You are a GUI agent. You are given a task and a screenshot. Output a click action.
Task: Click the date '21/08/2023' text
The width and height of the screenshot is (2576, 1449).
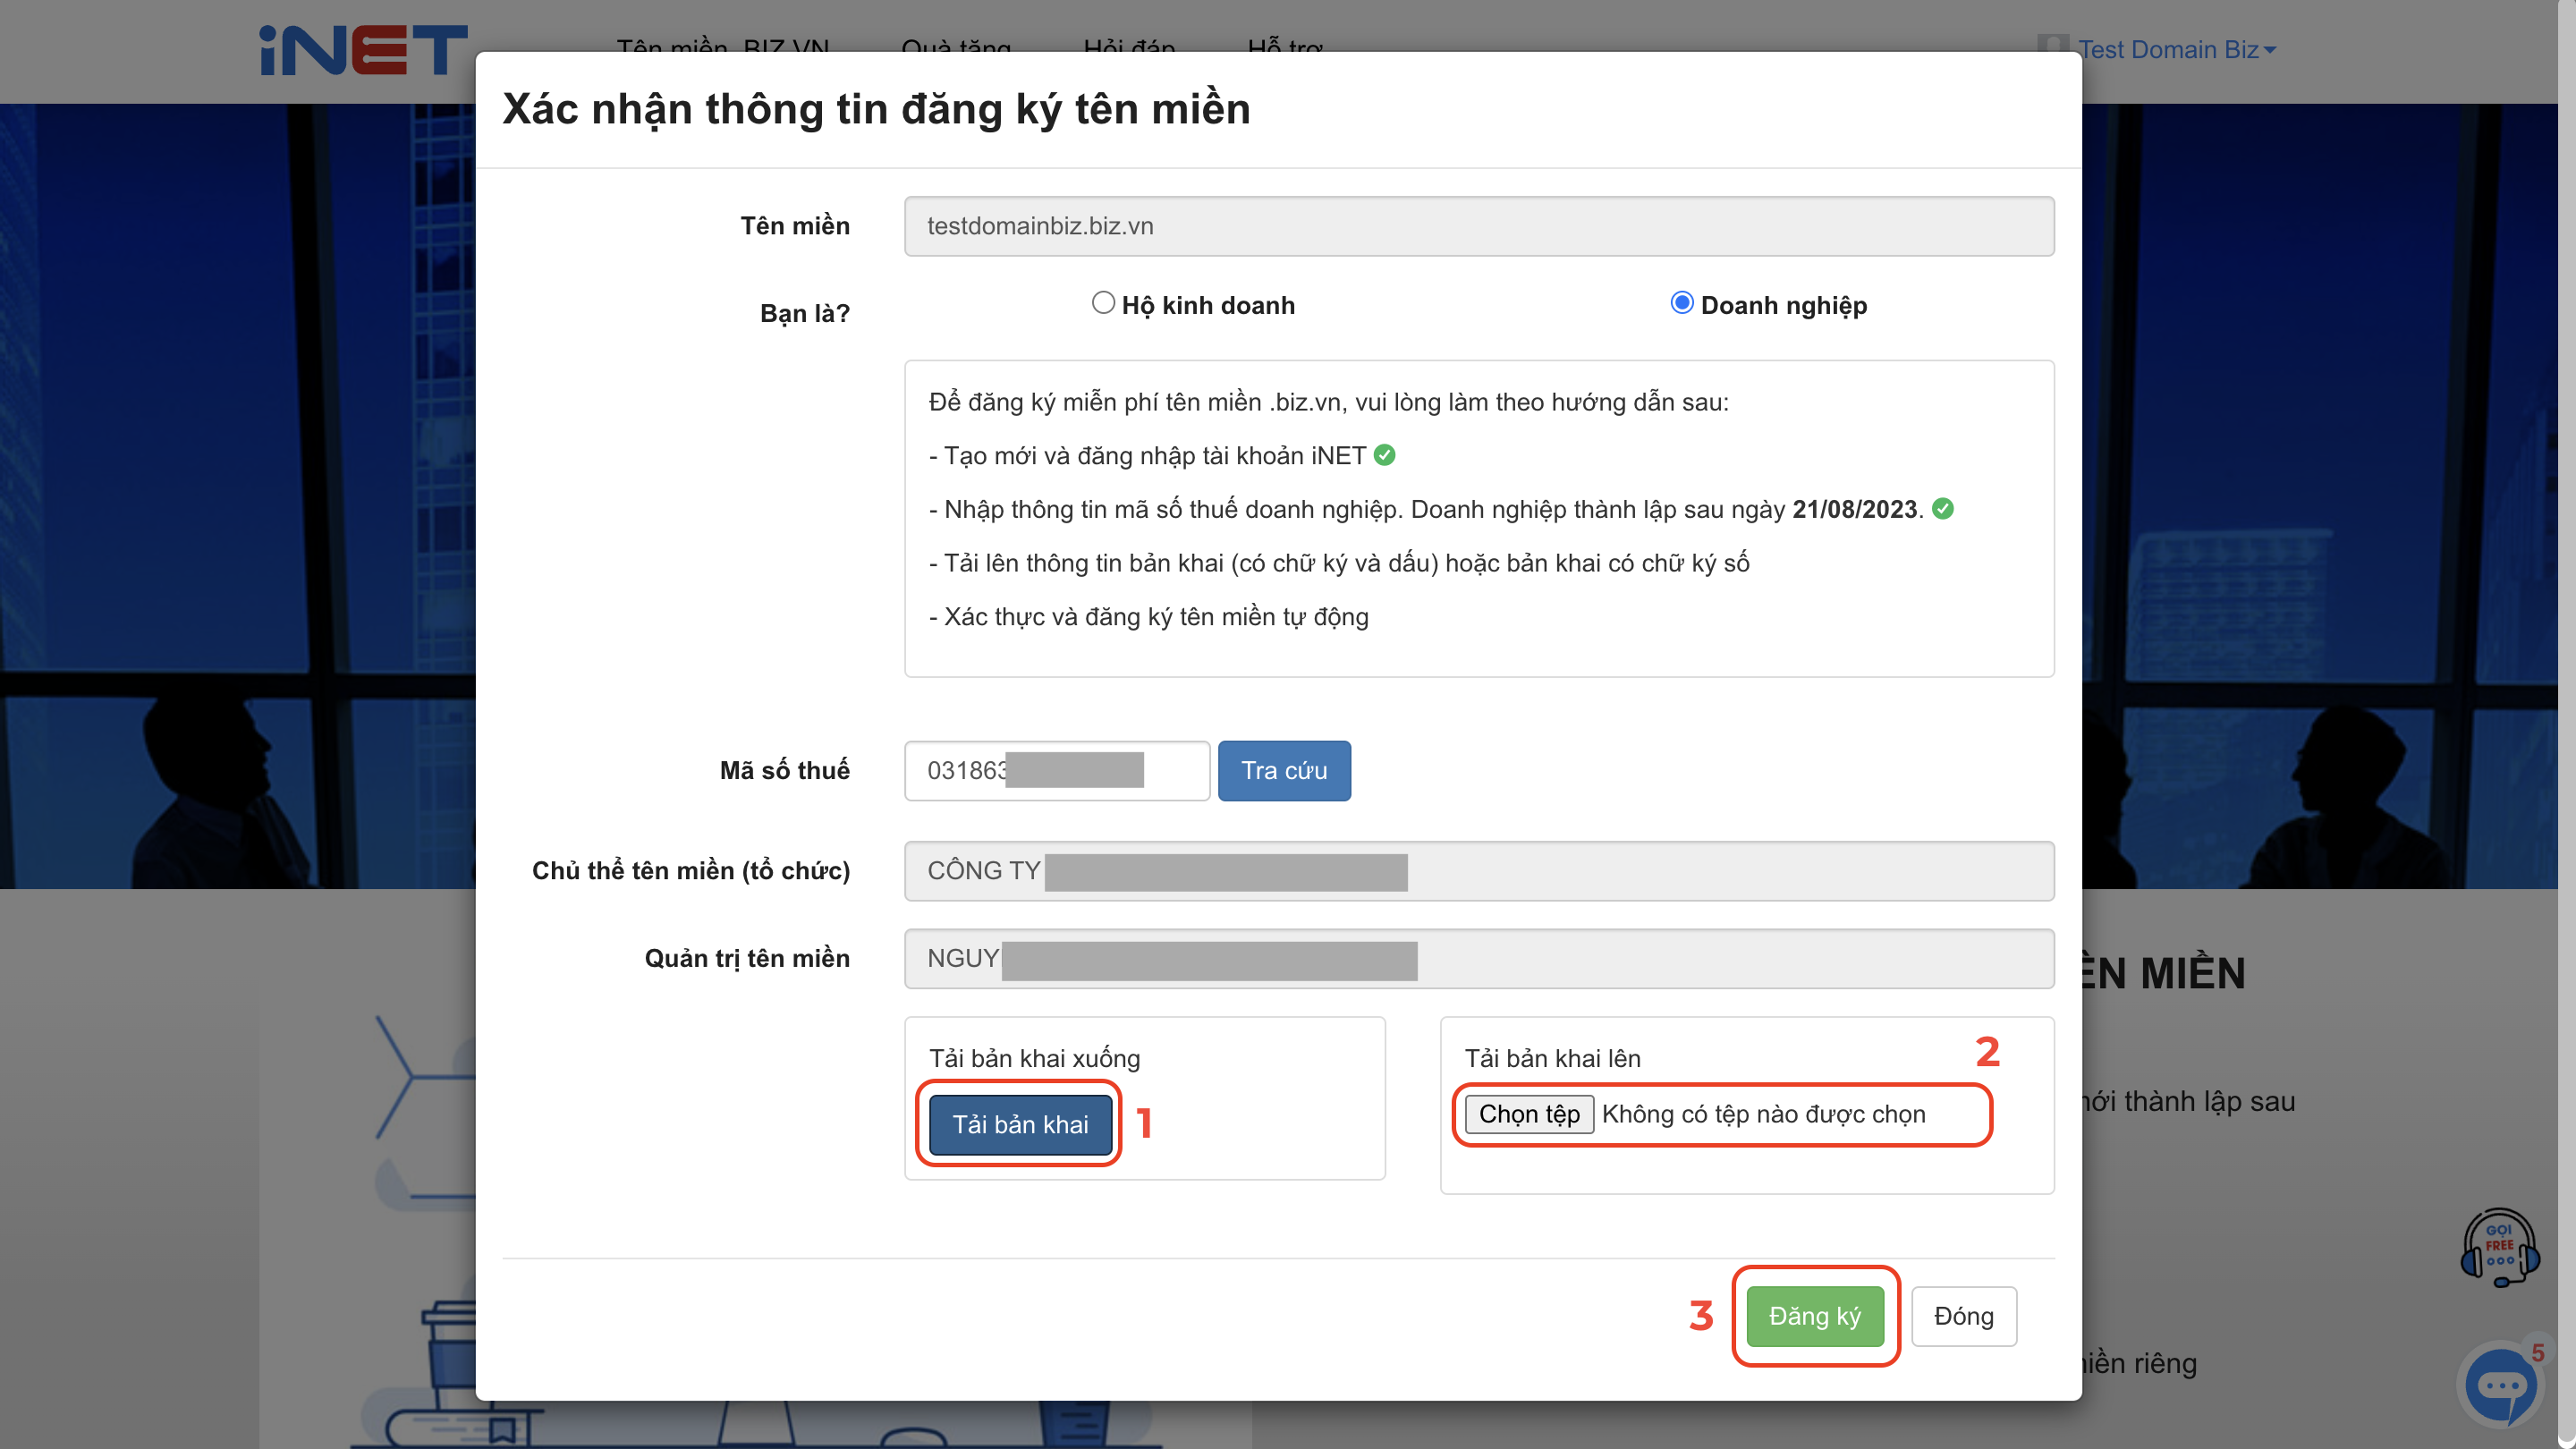click(1854, 509)
